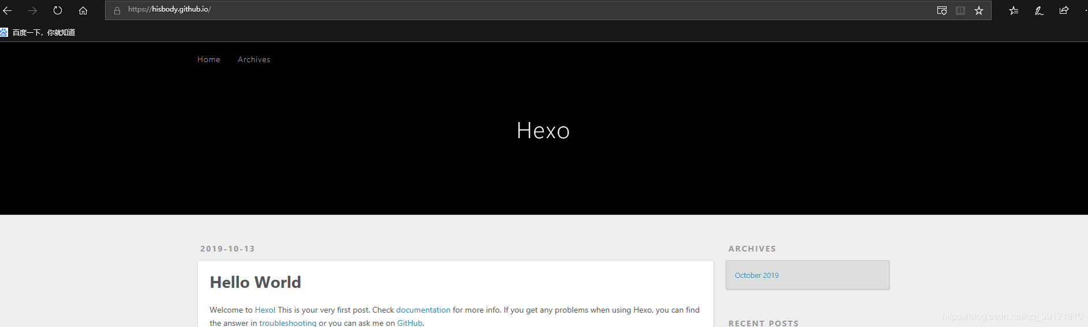Click the lock icon in address bar
This screenshot has width=1088, height=327.
pos(117,10)
